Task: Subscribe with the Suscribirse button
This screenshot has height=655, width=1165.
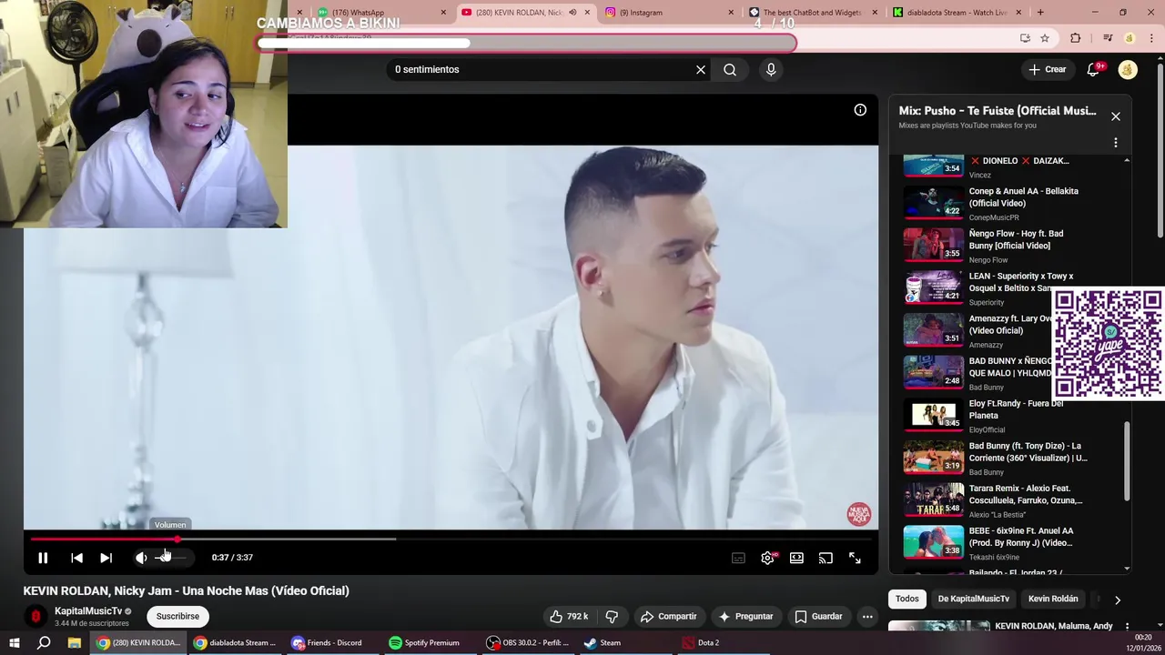Action: pos(177,617)
